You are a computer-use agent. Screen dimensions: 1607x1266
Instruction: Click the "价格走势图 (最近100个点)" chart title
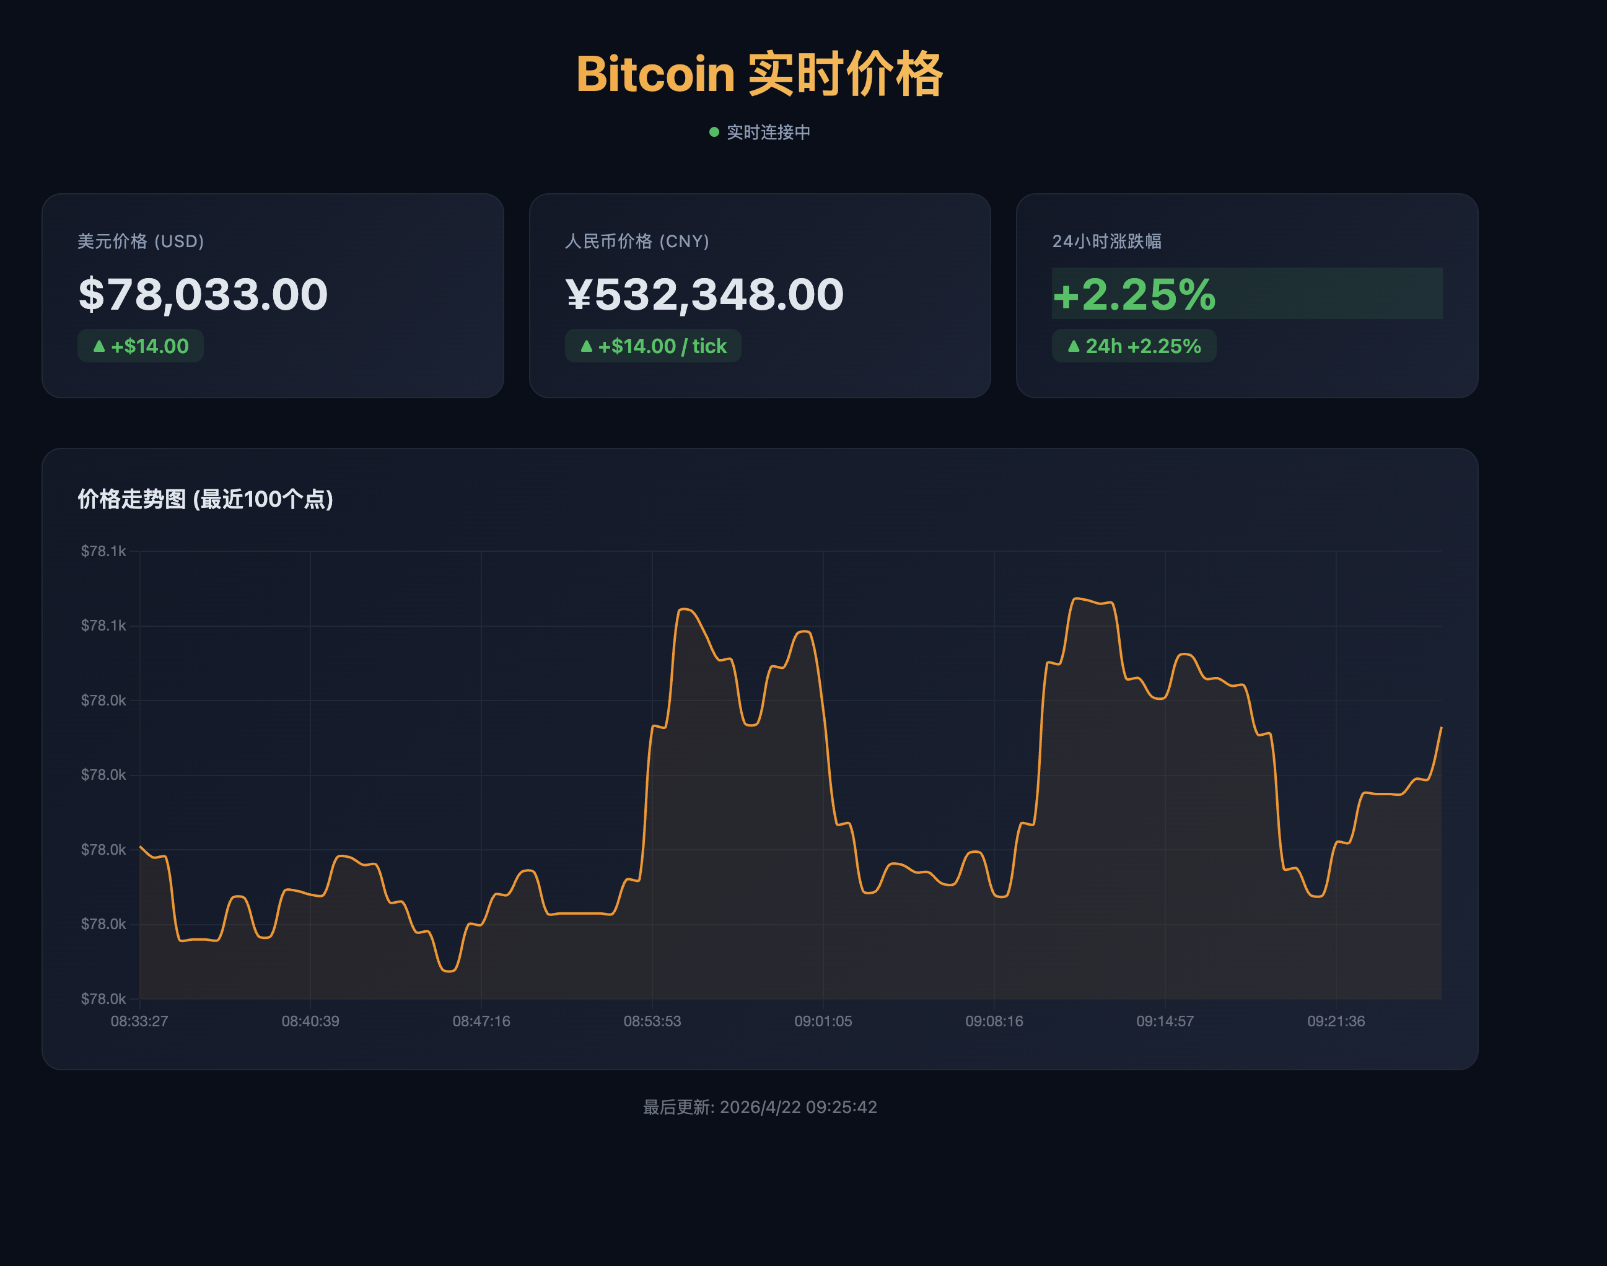pos(205,499)
